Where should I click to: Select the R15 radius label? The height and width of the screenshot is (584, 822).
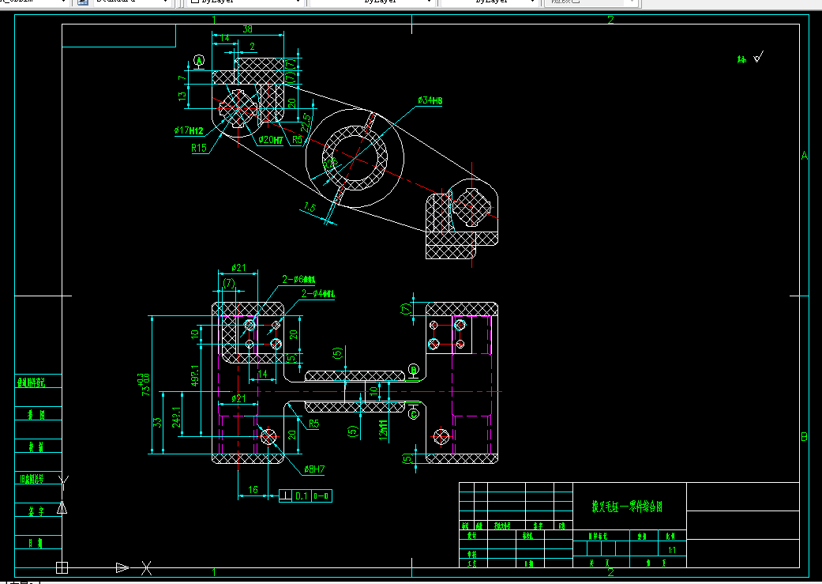[199, 149]
